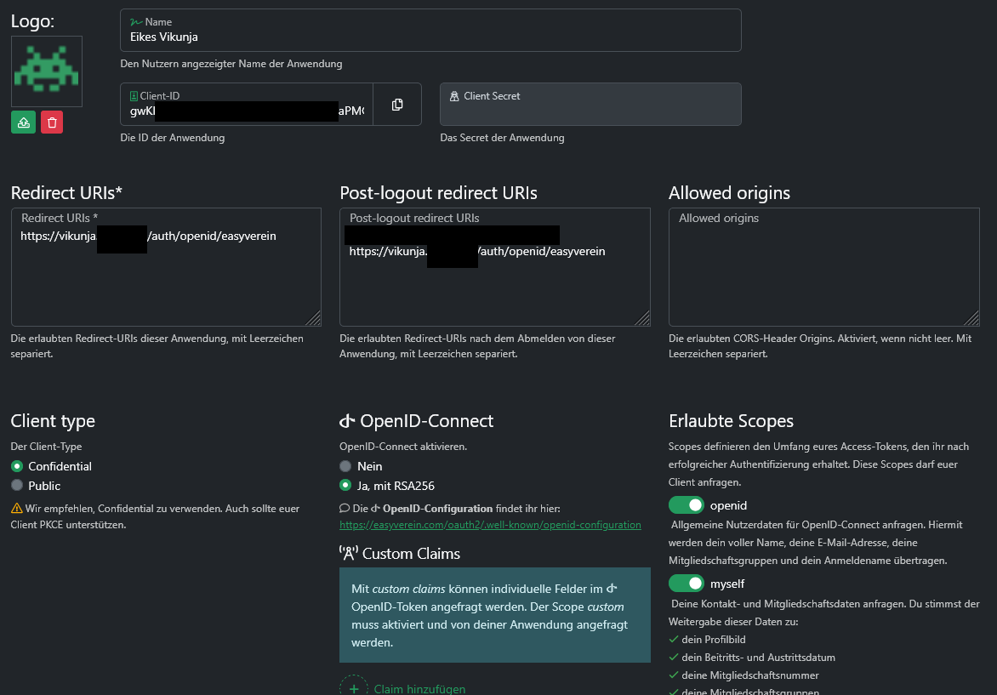Image resolution: width=997 pixels, height=695 pixels.
Task: Click into the Client Secret field
Action: (590, 111)
